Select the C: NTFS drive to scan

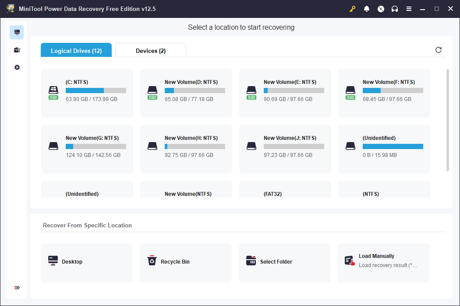pyautogui.click(x=86, y=93)
